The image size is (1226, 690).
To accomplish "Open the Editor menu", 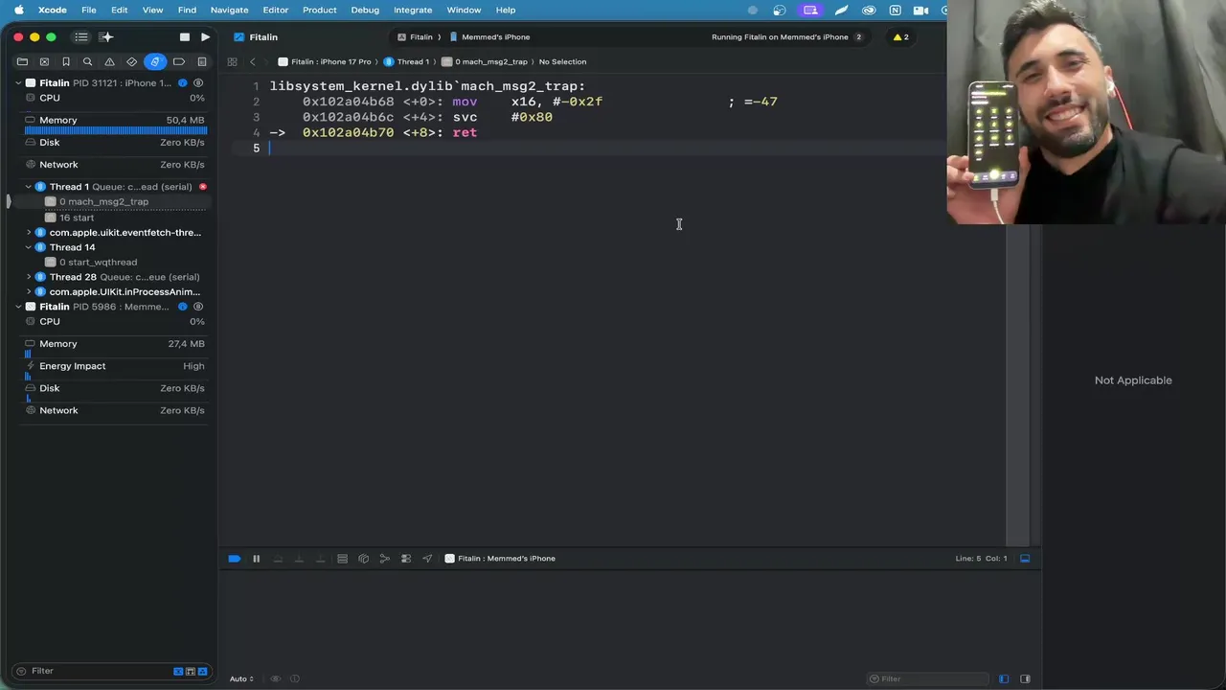I will tap(275, 10).
